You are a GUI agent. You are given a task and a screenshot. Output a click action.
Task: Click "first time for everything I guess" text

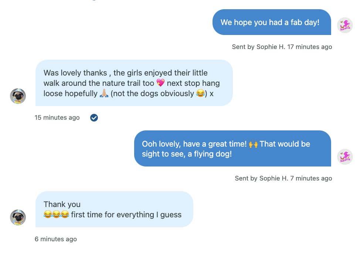(x=126, y=215)
